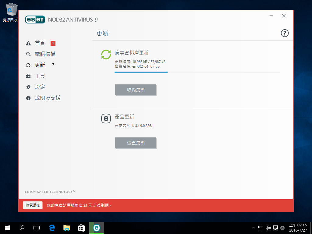The width and height of the screenshot is (312, 234).
Task: Go to 電腦掃描 computer scan section
Action: point(45,54)
